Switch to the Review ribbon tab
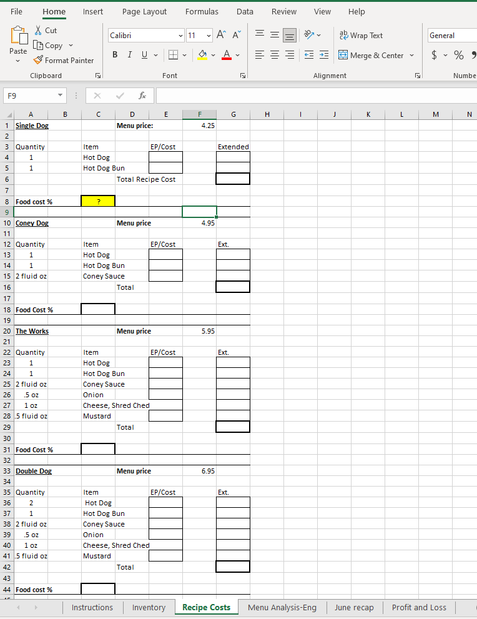Image resolution: width=477 pixels, height=619 pixels. point(284,12)
